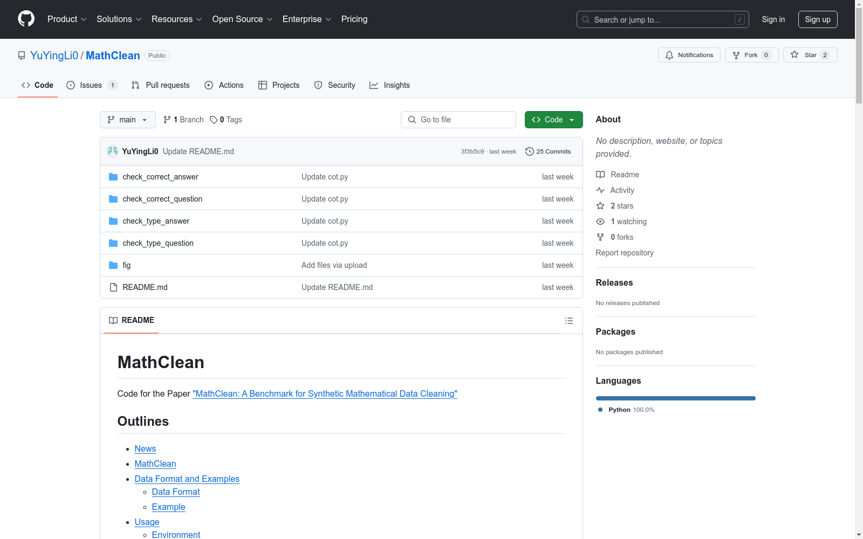863x539 pixels.
Task: Click the branch icon next to 1 Branch
Action: 167,120
